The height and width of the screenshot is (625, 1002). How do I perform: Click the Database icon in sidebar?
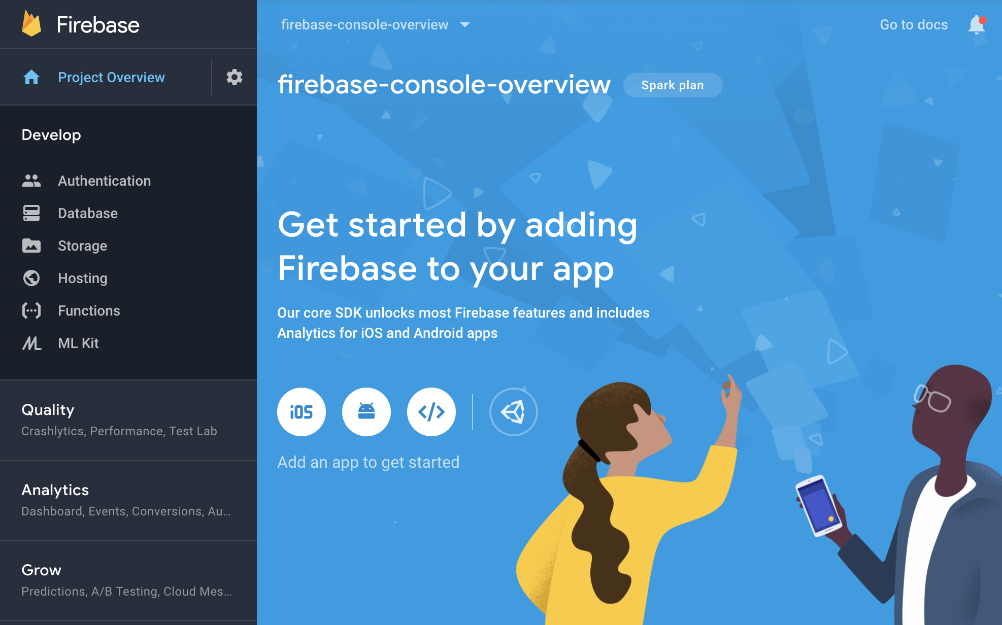(x=30, y=213)
